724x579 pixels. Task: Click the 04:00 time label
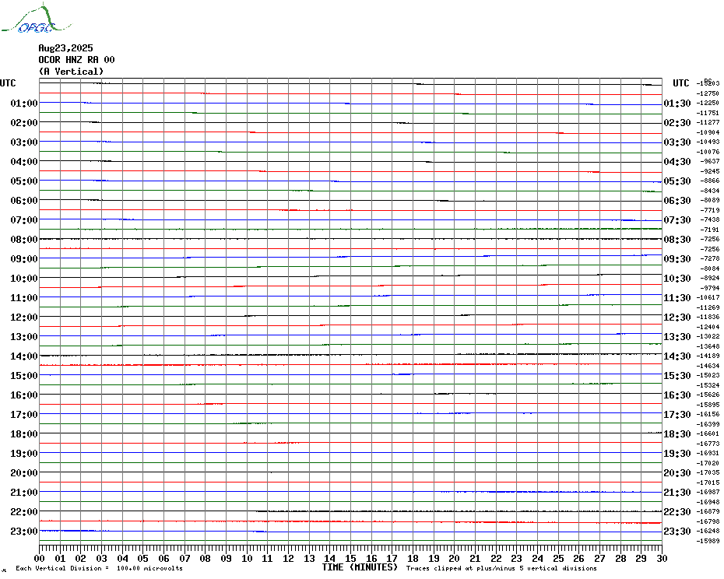click(x=24, y=162)
